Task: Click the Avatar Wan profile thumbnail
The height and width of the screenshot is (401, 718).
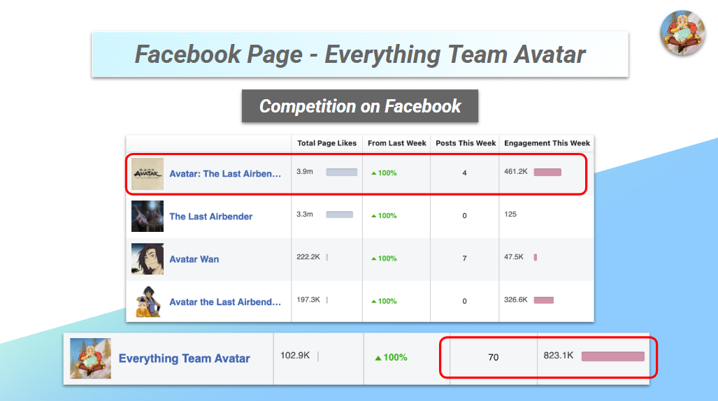Action: coord(148,258)
